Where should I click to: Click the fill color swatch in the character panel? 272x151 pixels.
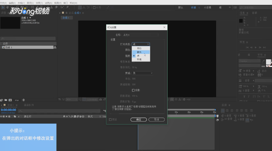268,62
